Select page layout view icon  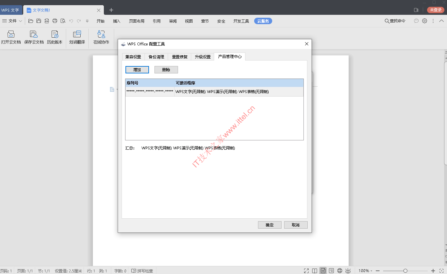pos(323,271)
